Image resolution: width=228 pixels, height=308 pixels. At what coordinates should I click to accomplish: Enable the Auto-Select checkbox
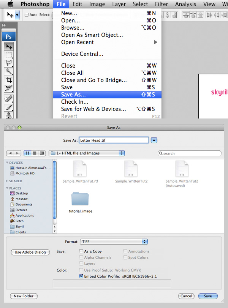[x=27, y=15]
